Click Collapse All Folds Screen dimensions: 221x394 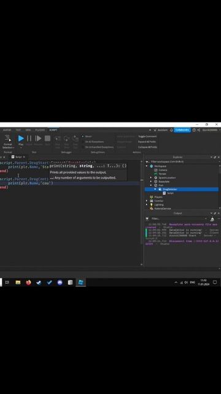coord(147,147)
